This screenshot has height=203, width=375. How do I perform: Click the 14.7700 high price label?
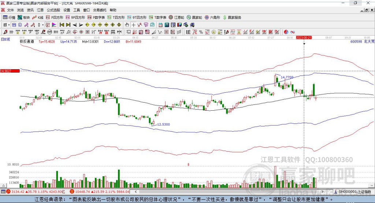[287, 77]
